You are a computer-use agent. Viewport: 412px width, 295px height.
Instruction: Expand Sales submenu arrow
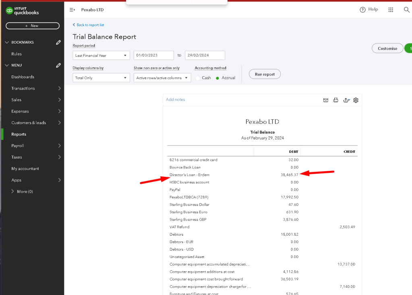click(59, 100)
